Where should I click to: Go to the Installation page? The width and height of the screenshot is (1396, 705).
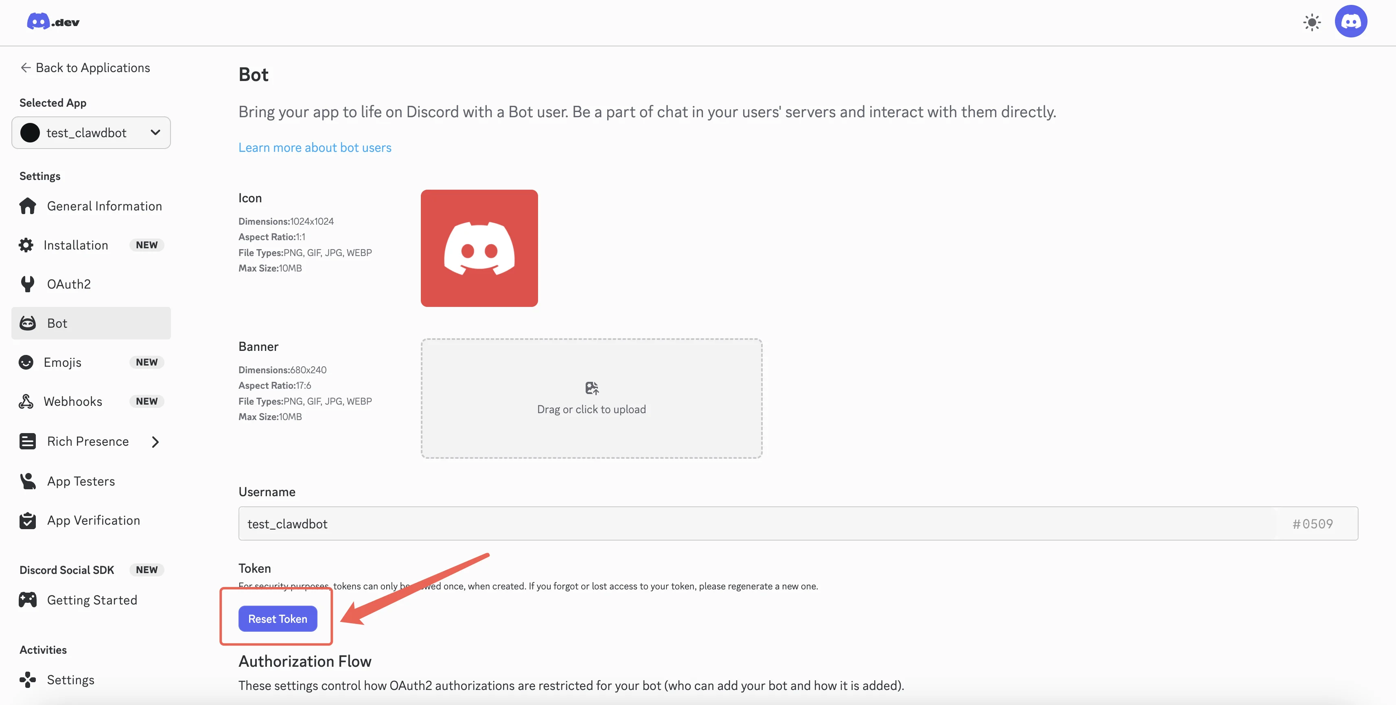coord(91,245)
